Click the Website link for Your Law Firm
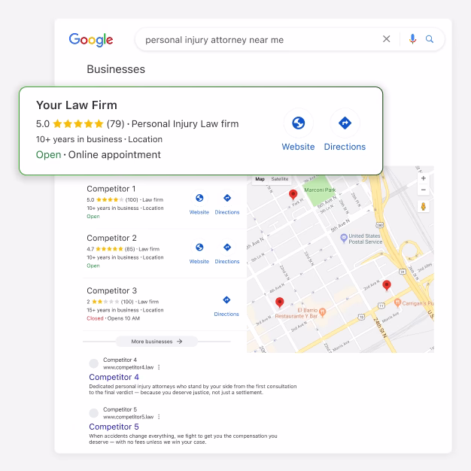This screenshot has width=471, height=471. [298, 147]
